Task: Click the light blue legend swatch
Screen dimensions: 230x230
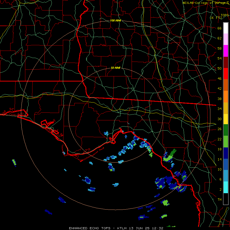Action: (x=226, y=176)
